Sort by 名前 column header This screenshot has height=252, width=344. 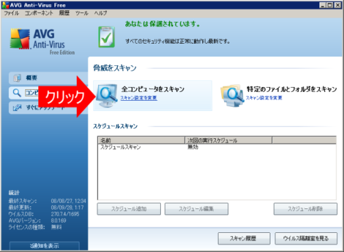click(x=141, y=140)
